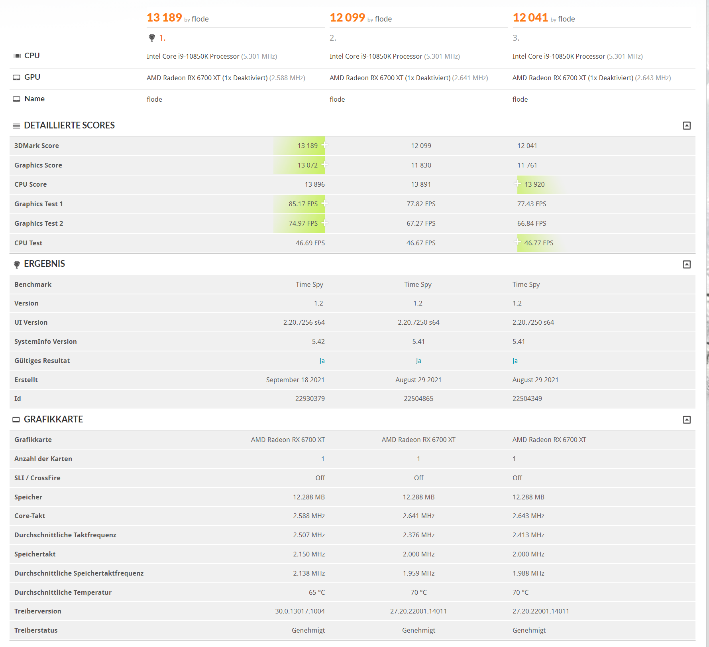Image resolution: width=709 pixels, height=647 pixels.
Task: Click the SystemInfo Version 5.42 value
Action: tap(318, 342)
